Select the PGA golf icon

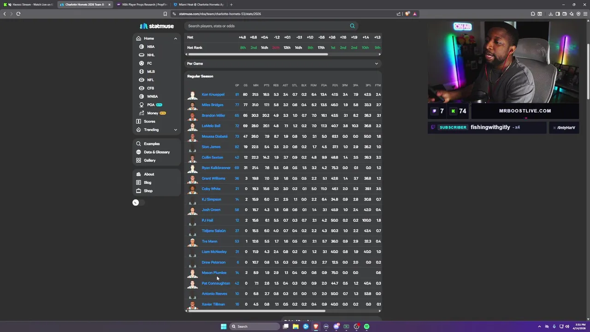point(142,105)
